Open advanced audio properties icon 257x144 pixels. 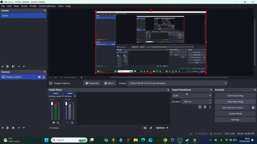pos(151,128)
